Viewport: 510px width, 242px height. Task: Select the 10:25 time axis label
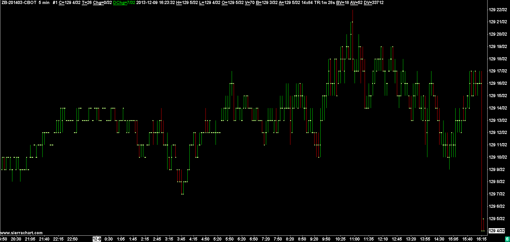click(x=340, y=239)
